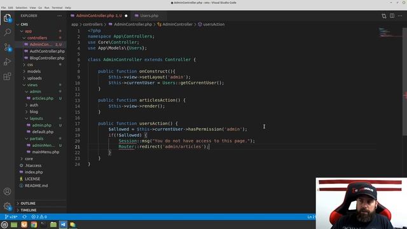
Task: Open the Extensions view
Action: pyautogui.click(x=7, y=76)
